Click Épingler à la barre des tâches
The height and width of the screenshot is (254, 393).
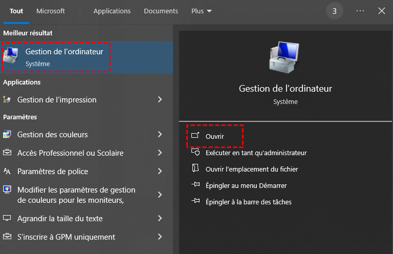249,202
